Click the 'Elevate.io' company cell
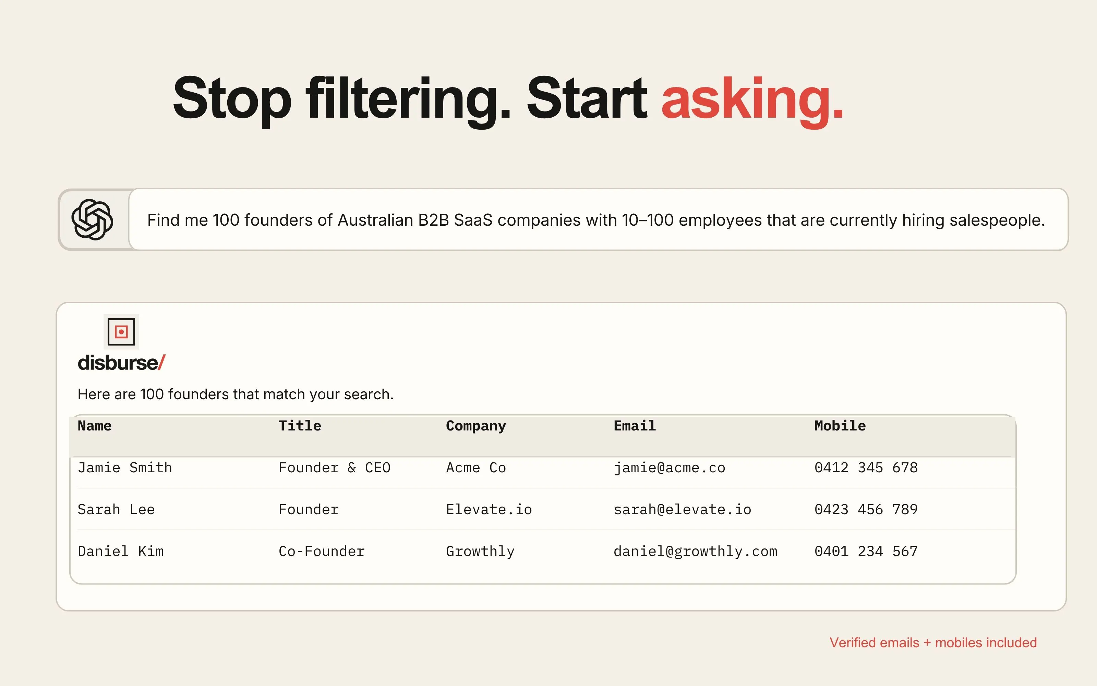1097x686 pixels. tap(489, 509)
